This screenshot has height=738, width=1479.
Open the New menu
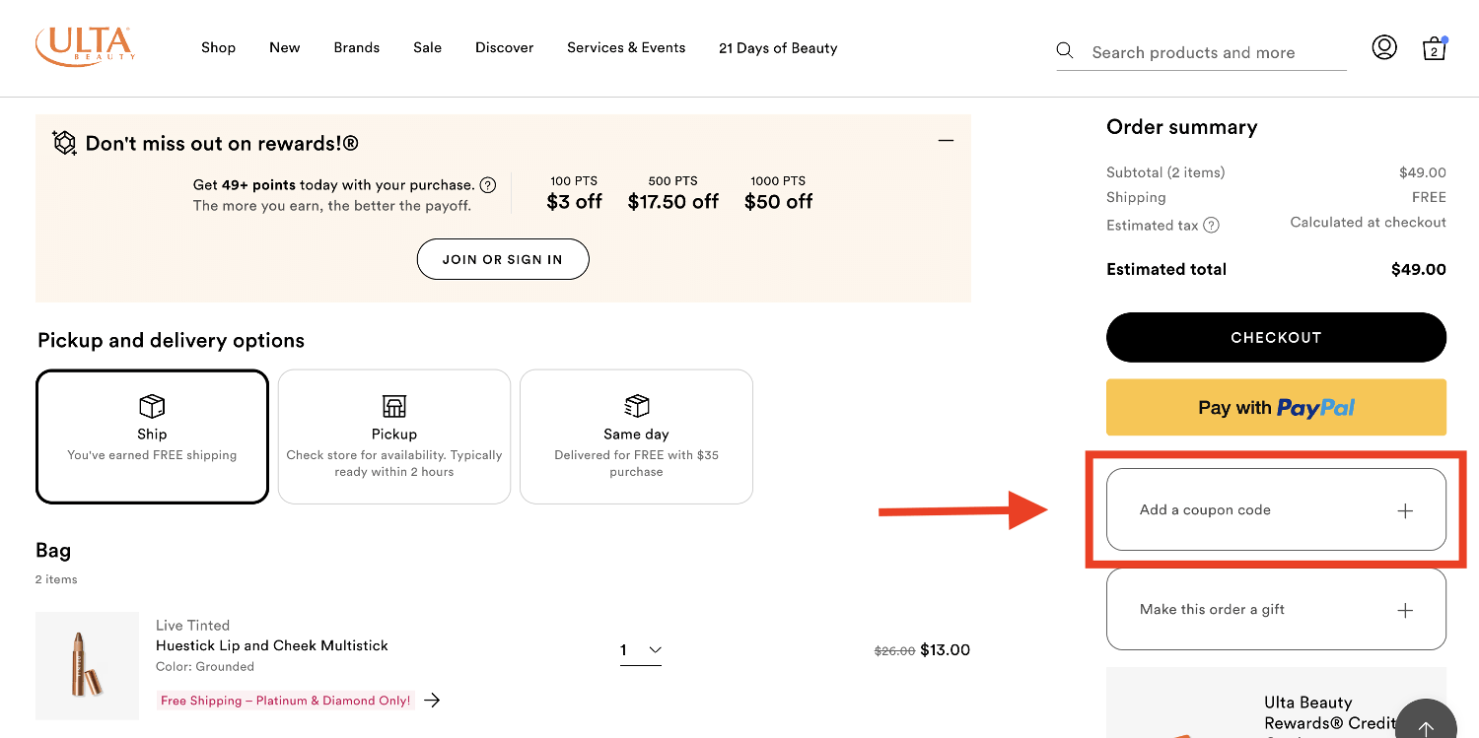click(285, 47)
